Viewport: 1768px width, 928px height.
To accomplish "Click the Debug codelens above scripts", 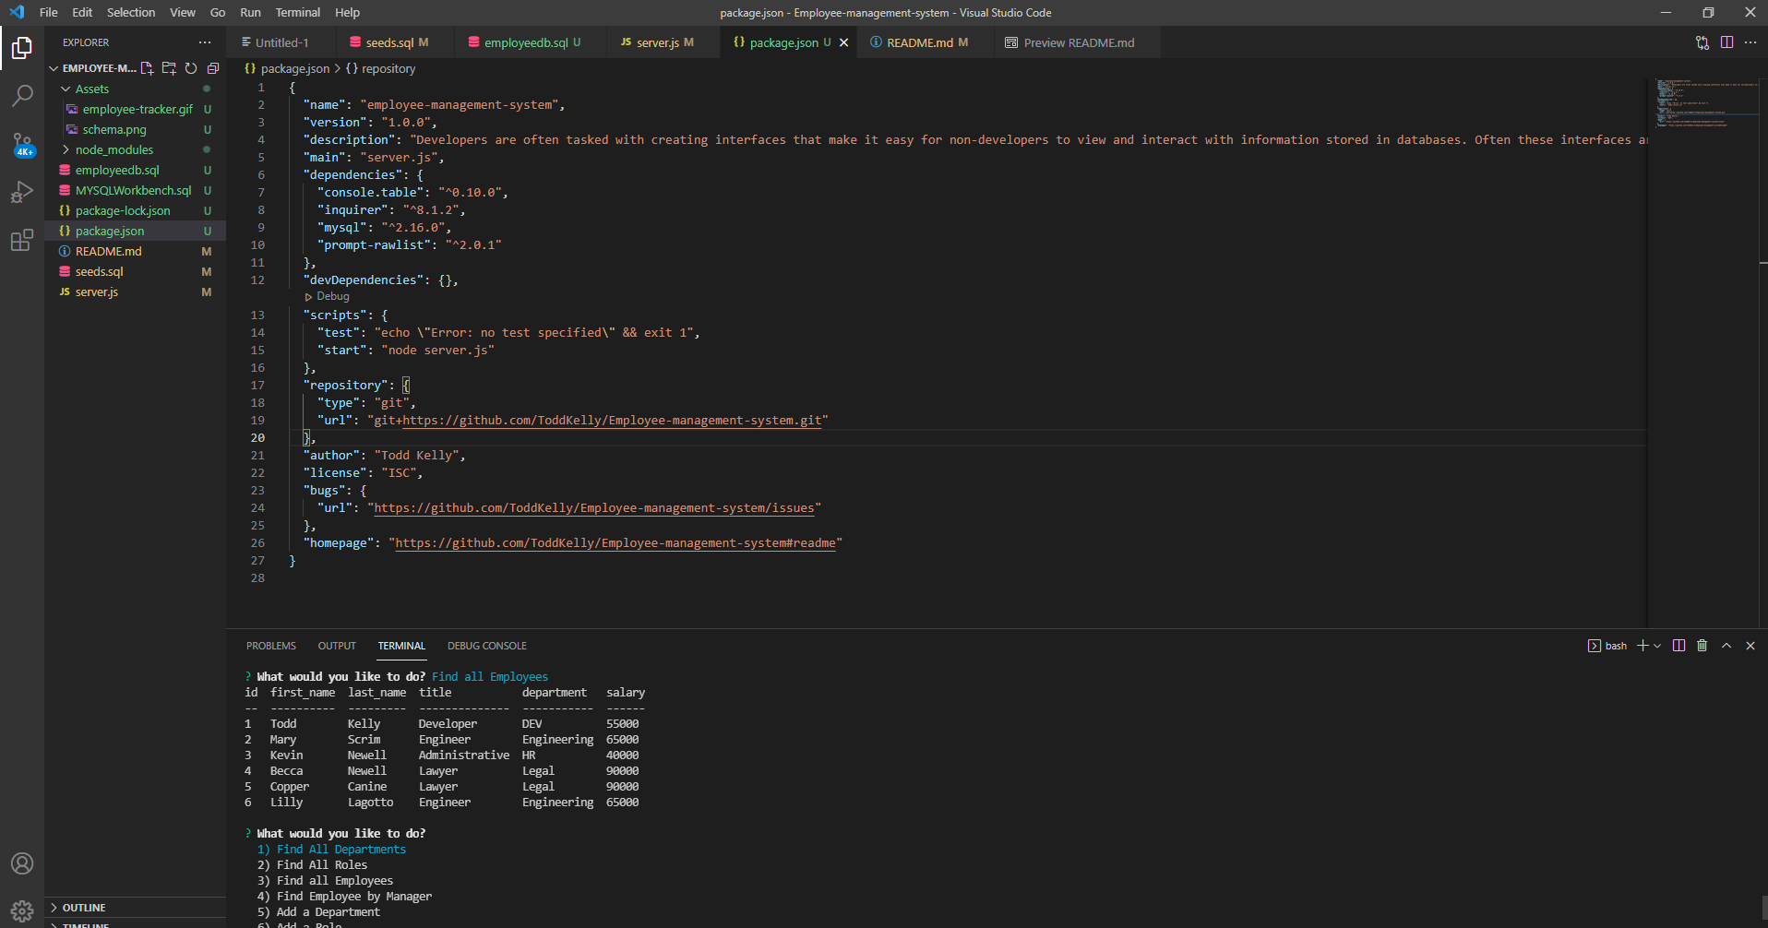I will (x=332, y=297).
